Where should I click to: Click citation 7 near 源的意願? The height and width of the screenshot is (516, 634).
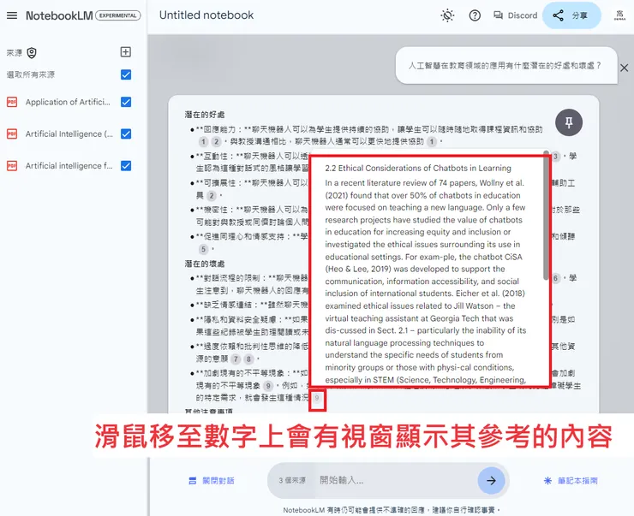click(236, 359)
